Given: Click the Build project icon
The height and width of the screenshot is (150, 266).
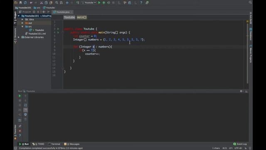Looking at the screenshot, I should click(x=78, y=3).
